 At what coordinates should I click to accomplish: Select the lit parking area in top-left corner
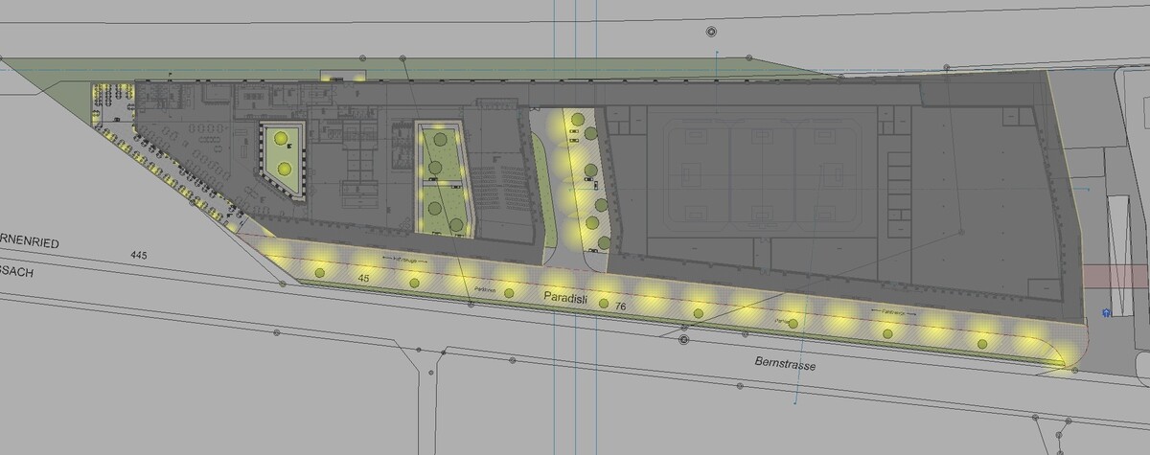point(111,100)
